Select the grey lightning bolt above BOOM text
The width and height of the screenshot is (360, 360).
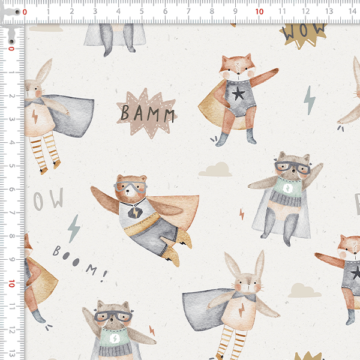73,229
